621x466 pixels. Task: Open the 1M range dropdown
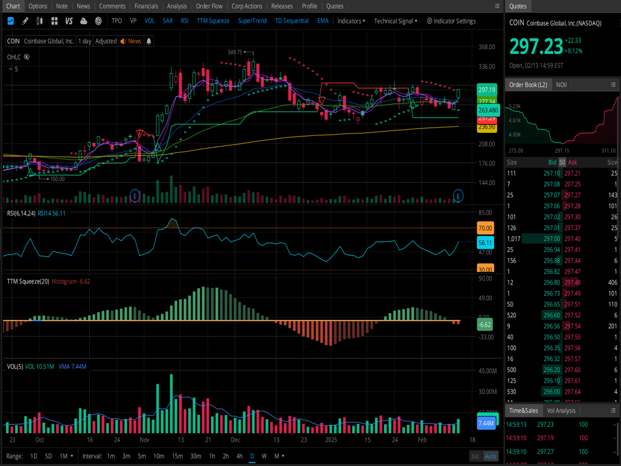tap(67, 456)
